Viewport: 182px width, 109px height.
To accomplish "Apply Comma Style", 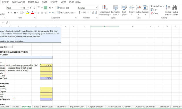I will pyautogui.click(x=88, y=13).
